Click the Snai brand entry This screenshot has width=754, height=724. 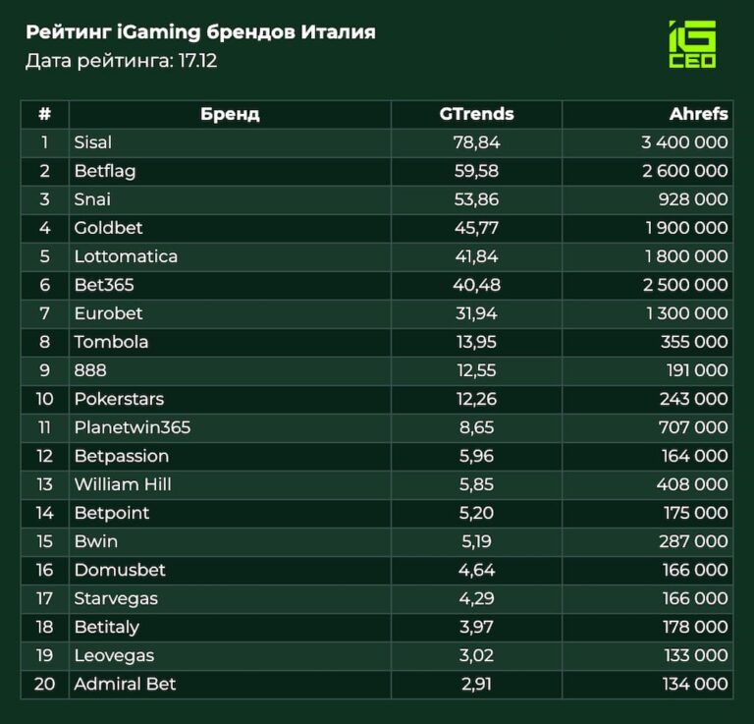(x=92, y=199)
